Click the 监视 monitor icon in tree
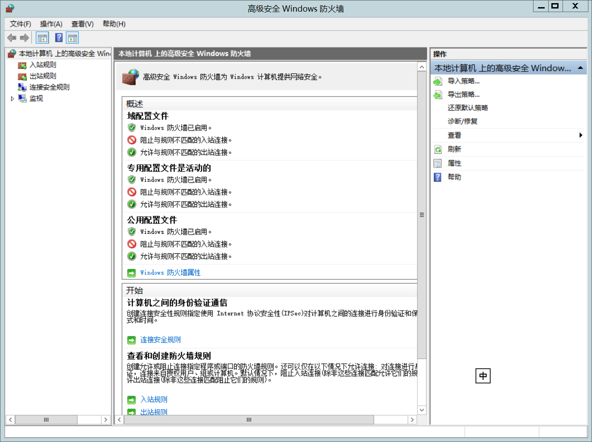Viewport: 592px width, 442px height. pos(22,98)
